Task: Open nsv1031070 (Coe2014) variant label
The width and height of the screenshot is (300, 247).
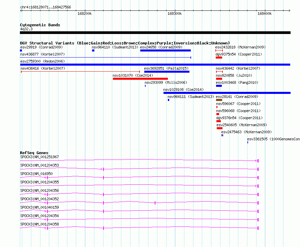Action: coord(133,75)
